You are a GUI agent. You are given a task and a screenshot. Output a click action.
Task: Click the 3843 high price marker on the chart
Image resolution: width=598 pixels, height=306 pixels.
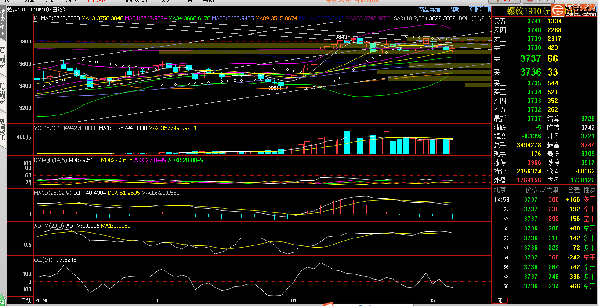coord(341,36)
